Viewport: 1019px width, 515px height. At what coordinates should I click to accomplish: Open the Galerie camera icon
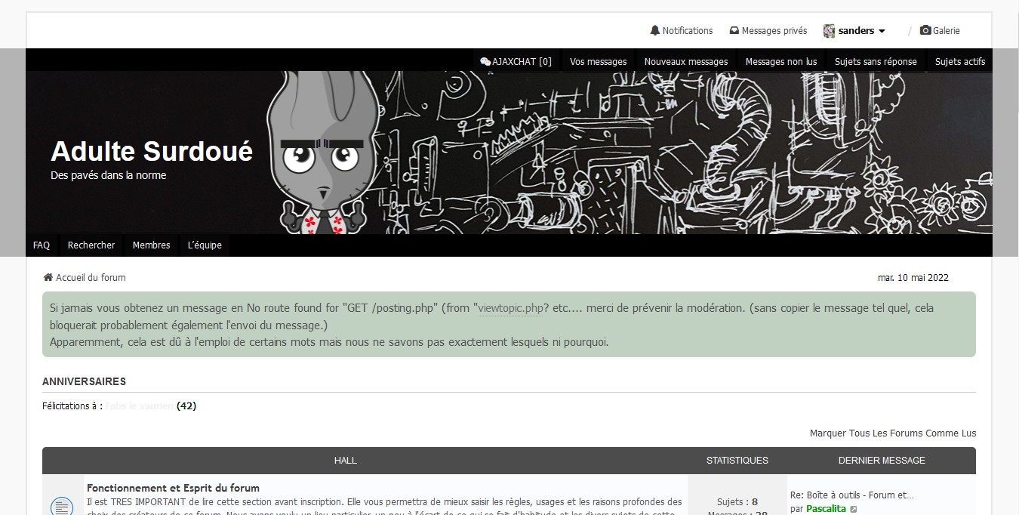925,30
